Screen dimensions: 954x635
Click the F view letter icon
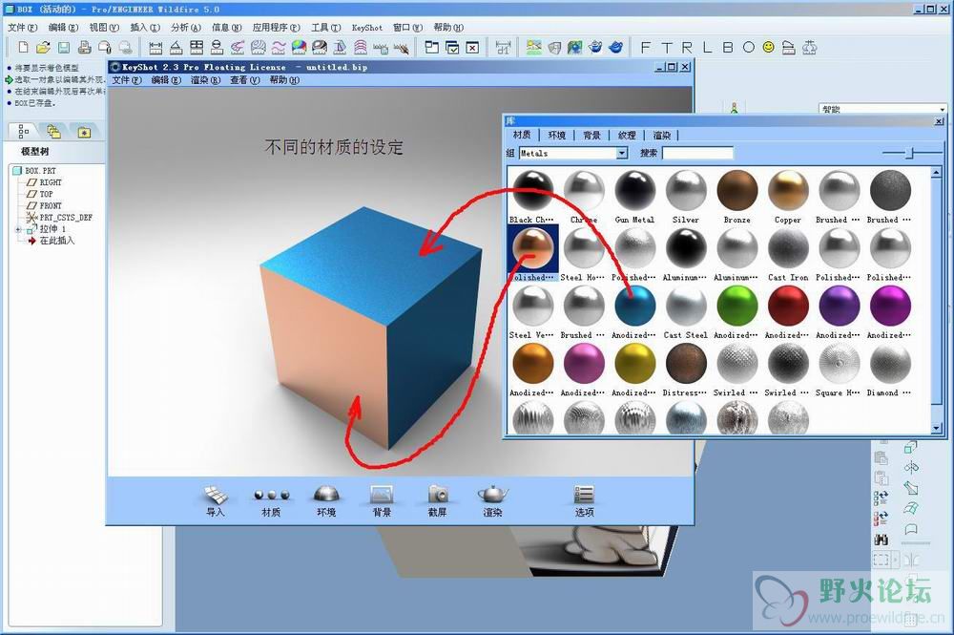pos(646,48)
